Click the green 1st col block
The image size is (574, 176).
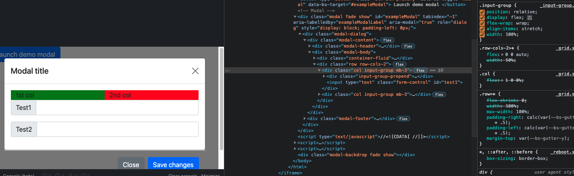pyautogui.click(x=58, y=95)
